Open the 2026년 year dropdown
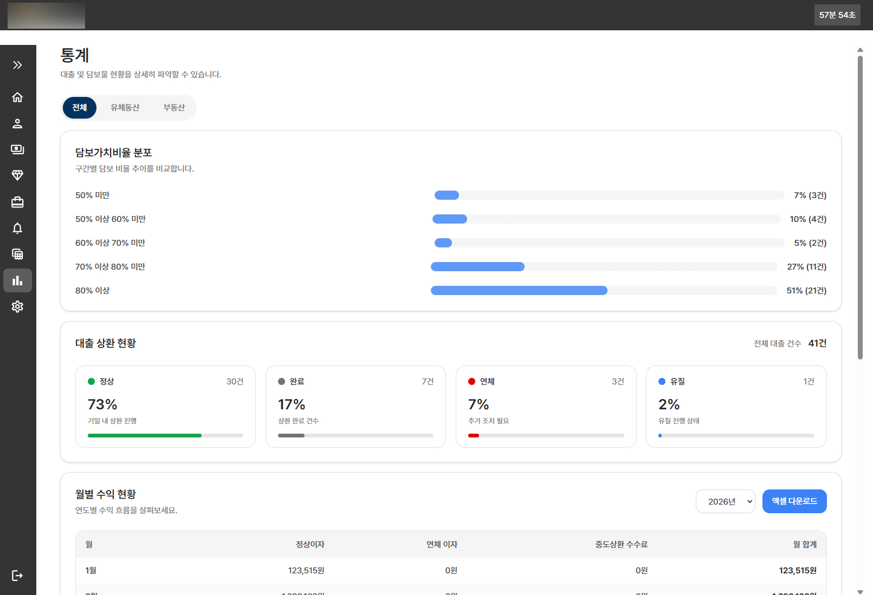Viewport: 873px width, 595px height. pos(725,501)
